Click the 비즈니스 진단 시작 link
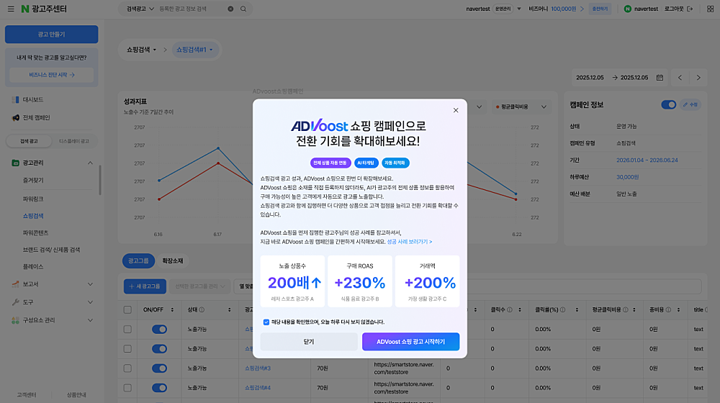 (51, 75)
